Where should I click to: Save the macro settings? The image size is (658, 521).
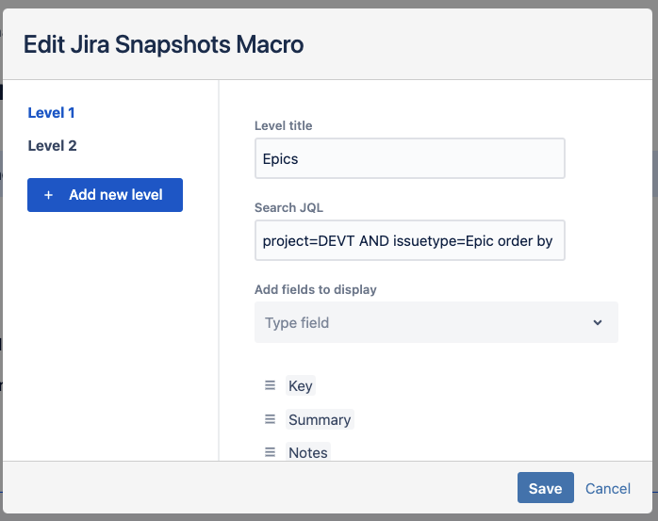tap(545, 488)
